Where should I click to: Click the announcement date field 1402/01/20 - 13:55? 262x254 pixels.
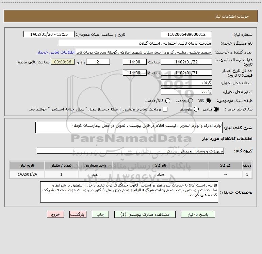point(49,34)
